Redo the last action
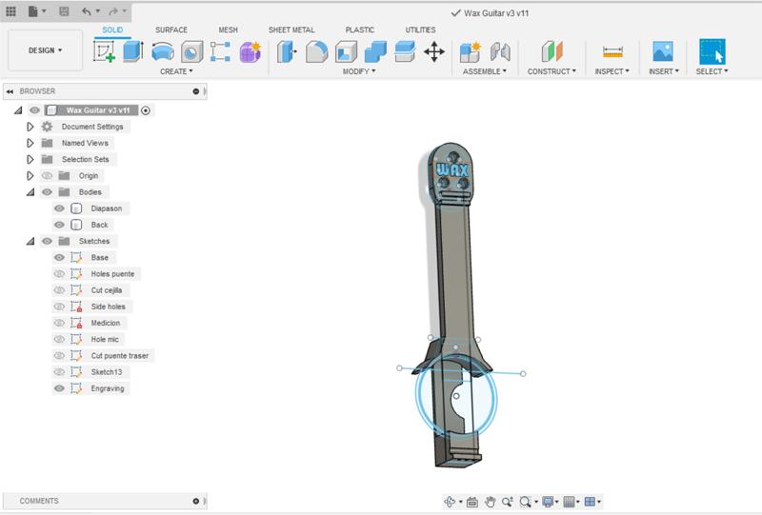The height and width of the screenshot is (515, 762). coord(112,11)
